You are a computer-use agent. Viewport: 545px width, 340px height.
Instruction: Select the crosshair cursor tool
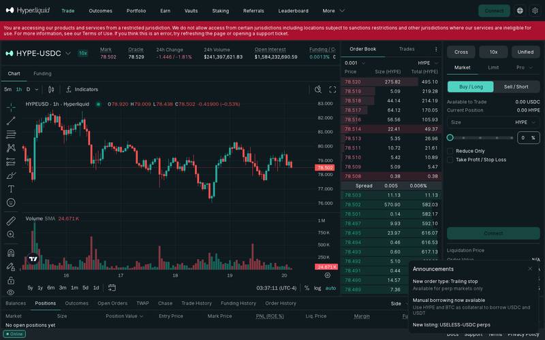tap(11, 107)
